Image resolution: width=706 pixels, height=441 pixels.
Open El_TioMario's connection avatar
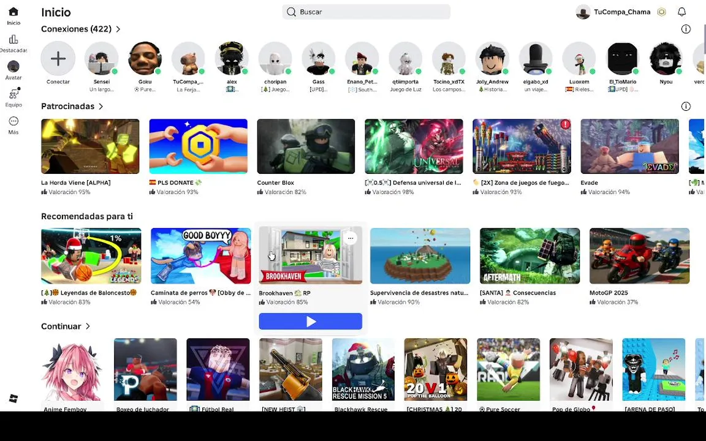click(622, 59)
